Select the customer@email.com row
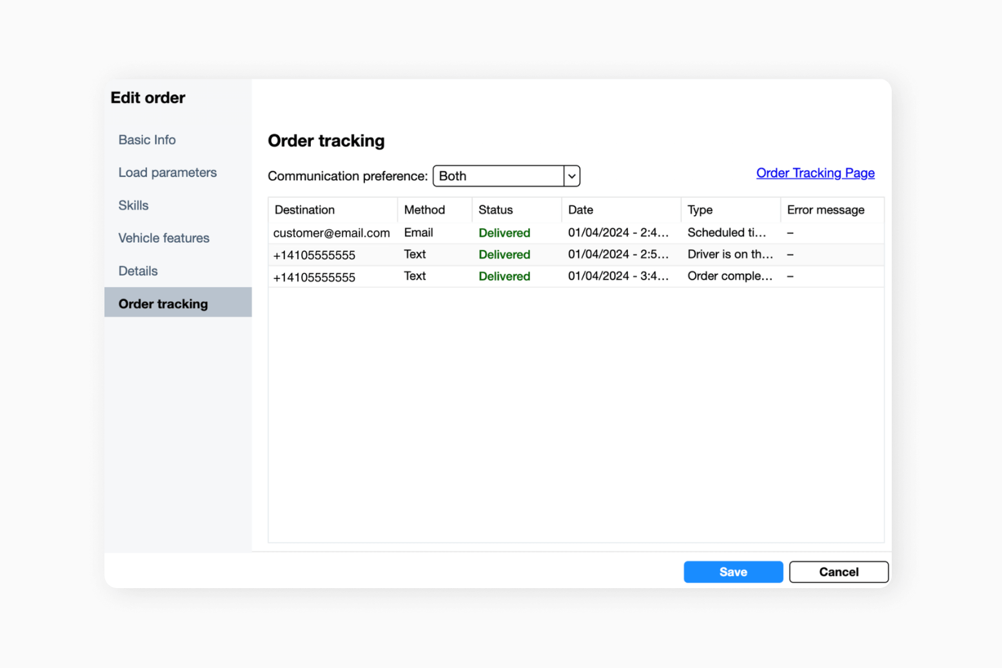The image size is (1002, 668). [331, 233]
